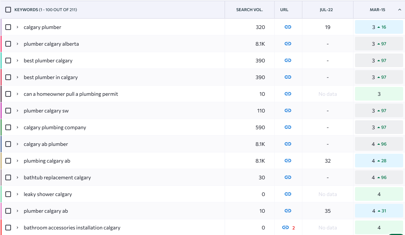Click the best plumber in calgary keyword text

point(51,77)
